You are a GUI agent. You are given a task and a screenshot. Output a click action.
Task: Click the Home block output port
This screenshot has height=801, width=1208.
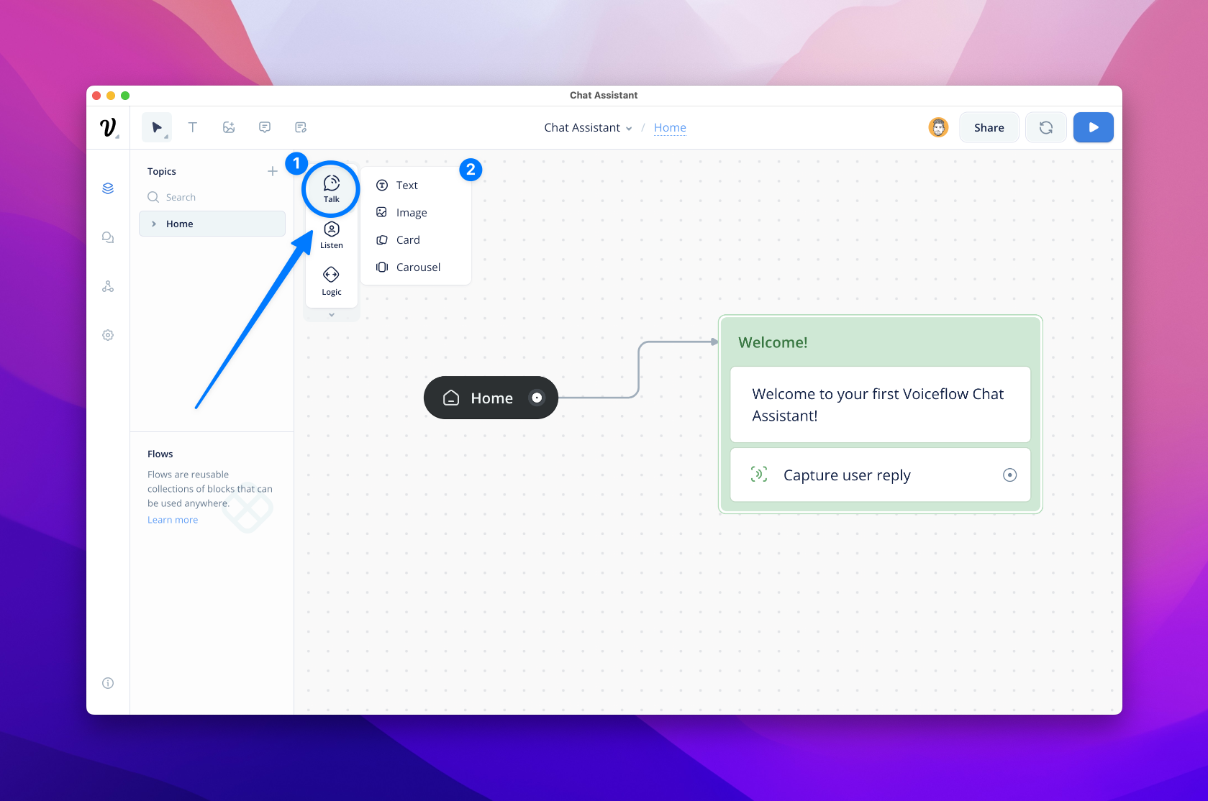(537, 398)
